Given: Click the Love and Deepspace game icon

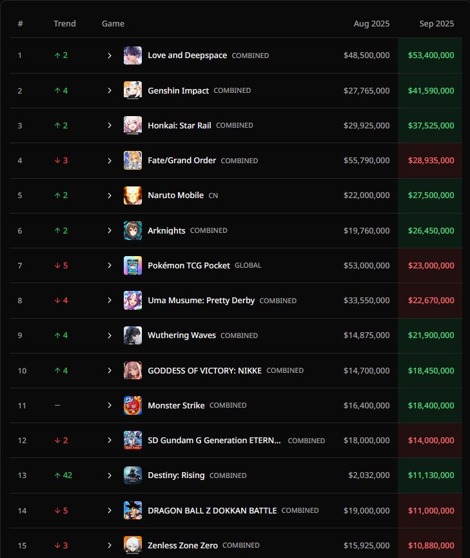Looking at the screenshot, I should click(133, 55).
